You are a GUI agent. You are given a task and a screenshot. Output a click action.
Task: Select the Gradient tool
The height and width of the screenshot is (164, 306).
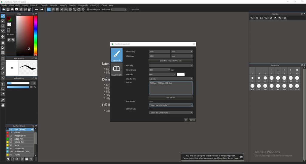pyautogui.click(x=3, y=52)
